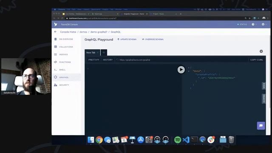Click Update Schema button
The image size is (272, 153).
(127, 40)
